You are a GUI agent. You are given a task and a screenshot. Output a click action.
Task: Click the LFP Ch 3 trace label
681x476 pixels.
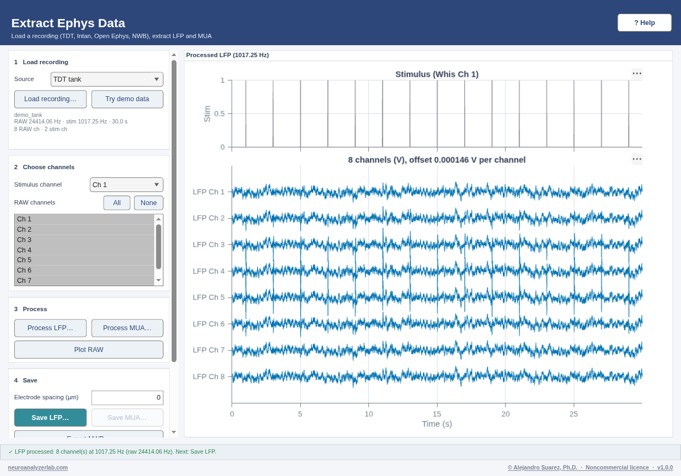click(209, 244)
